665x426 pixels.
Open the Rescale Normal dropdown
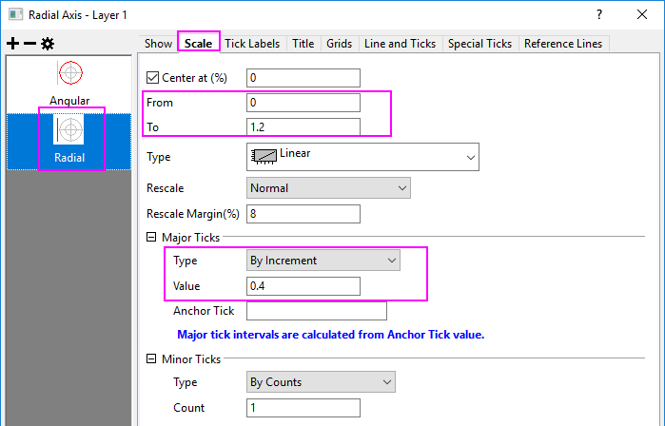tap(327, 188)
